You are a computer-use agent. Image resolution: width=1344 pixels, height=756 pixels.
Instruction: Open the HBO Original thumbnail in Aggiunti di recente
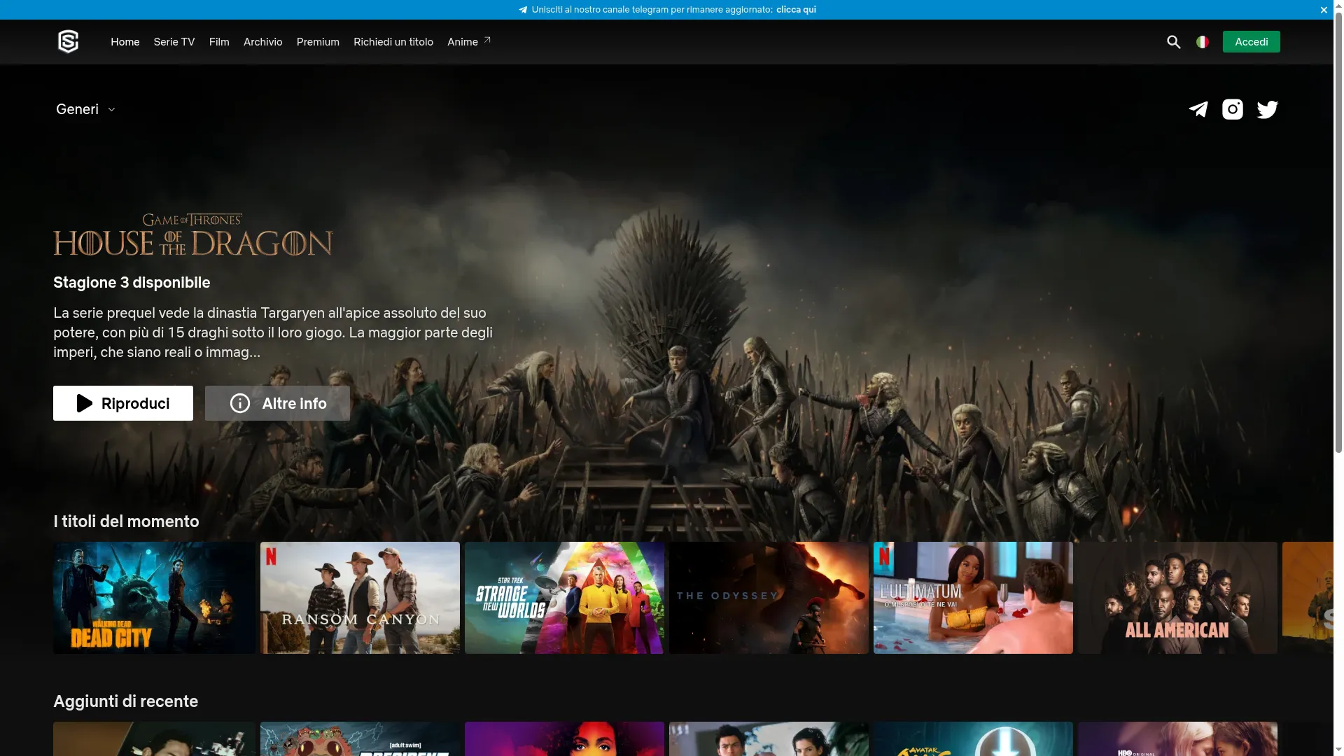tap(1177, 739)
